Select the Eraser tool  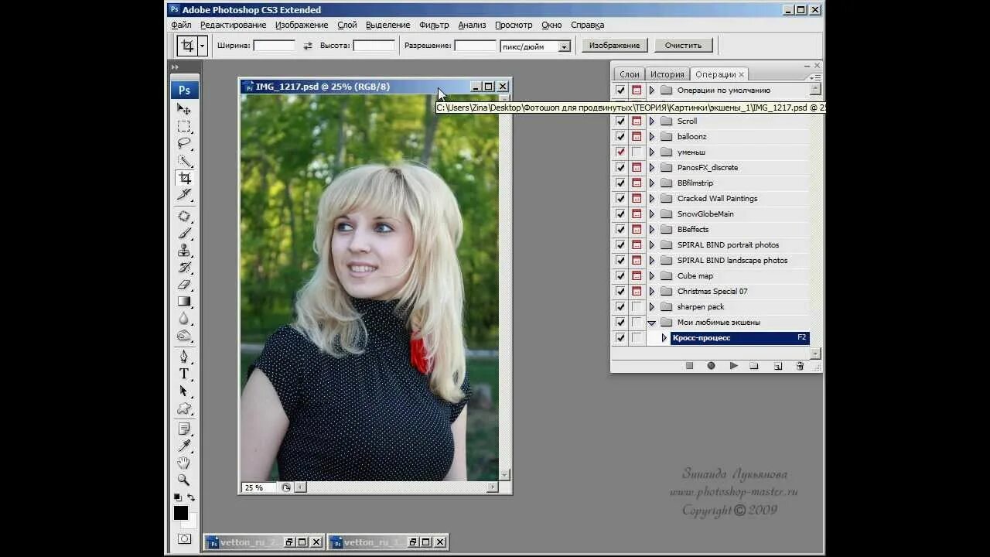(x=184, y=285)
